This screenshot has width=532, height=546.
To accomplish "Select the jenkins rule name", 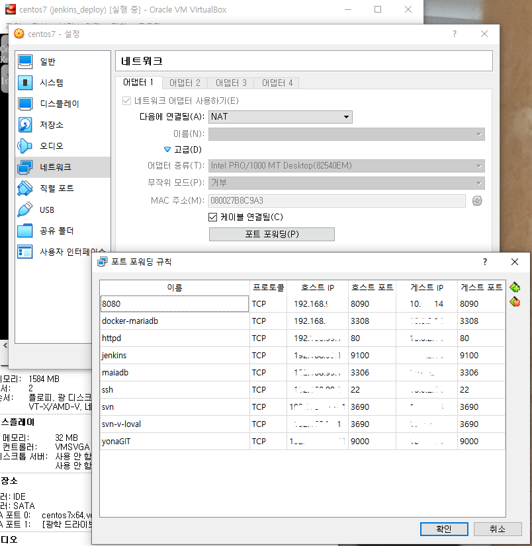I will point(175,355).
